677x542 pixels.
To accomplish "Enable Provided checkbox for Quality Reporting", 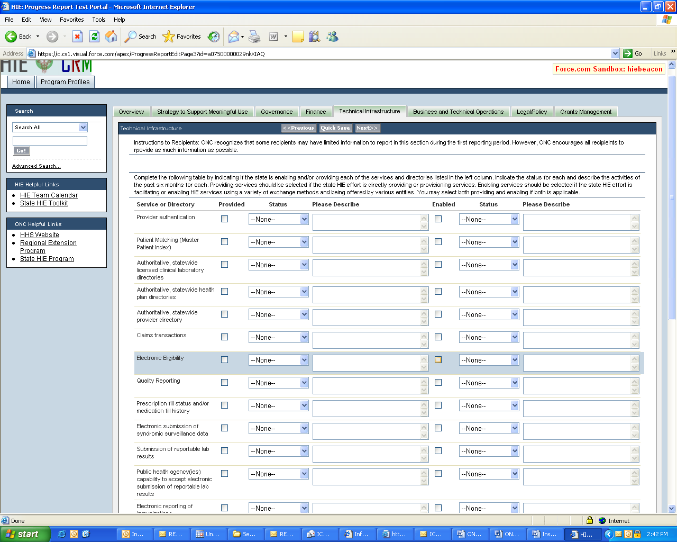I will 224,383.
